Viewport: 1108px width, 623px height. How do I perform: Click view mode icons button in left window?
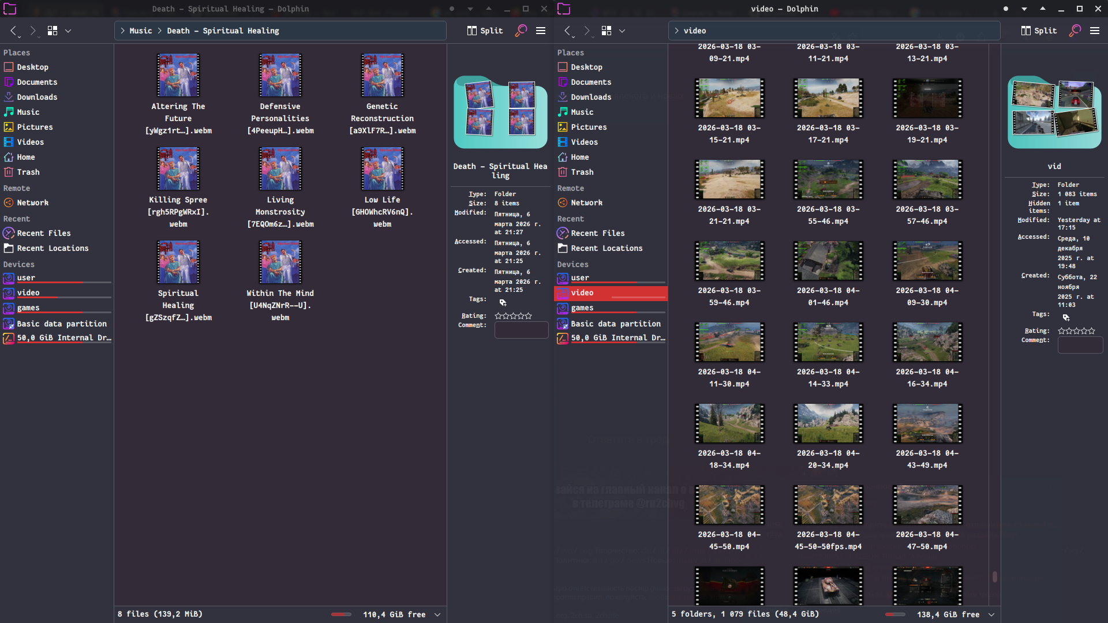click(53, 31)
